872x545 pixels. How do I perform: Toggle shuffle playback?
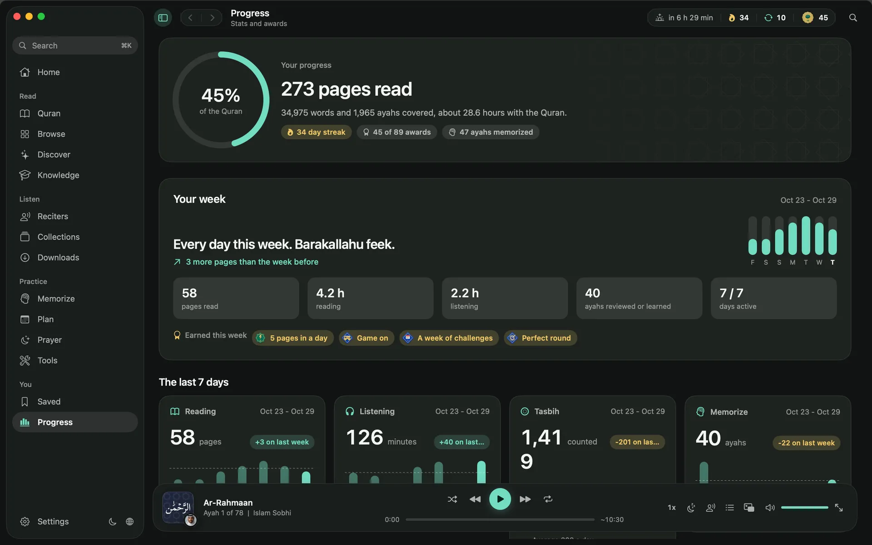452,499
